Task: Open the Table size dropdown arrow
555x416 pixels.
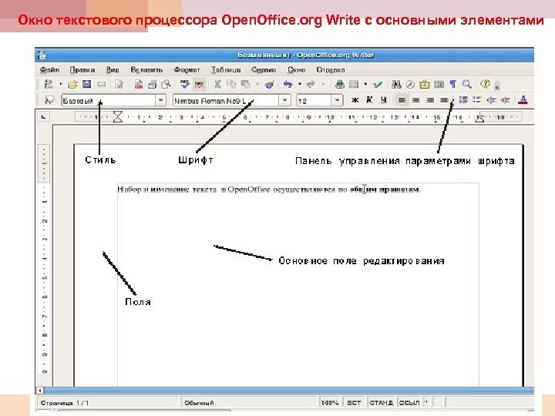Action: 365,84
